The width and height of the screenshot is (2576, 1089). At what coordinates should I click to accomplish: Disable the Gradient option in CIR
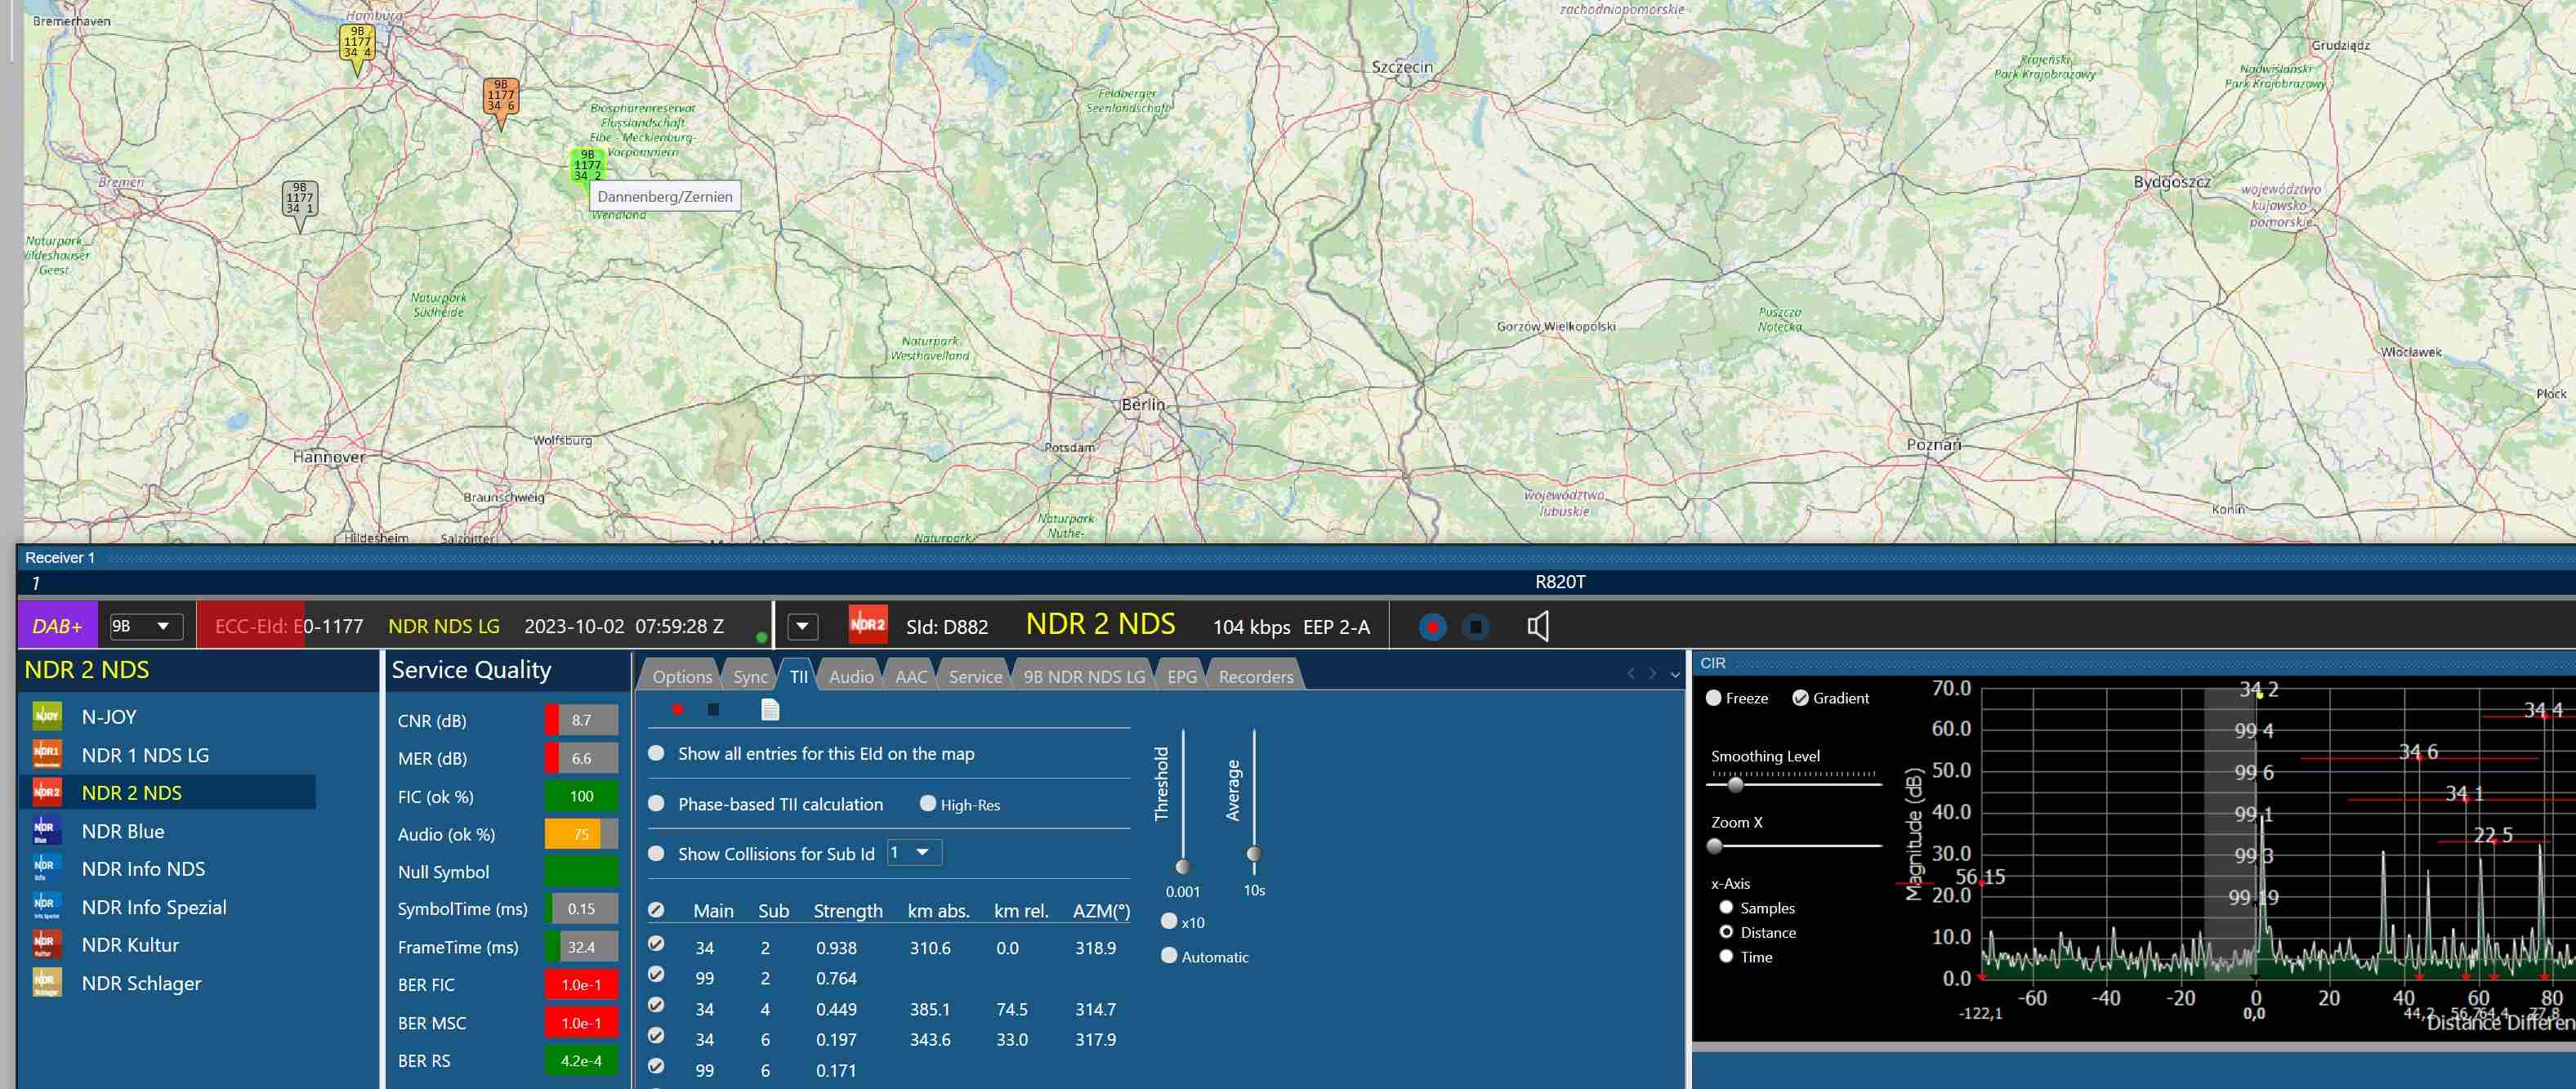1800,698
